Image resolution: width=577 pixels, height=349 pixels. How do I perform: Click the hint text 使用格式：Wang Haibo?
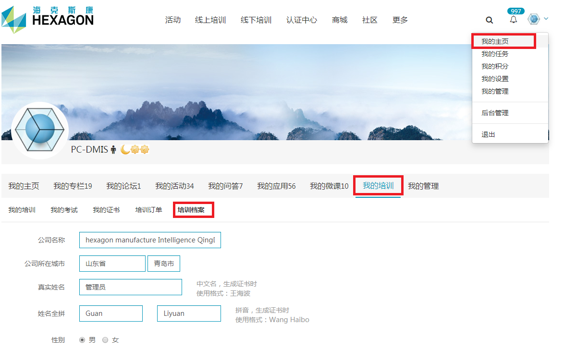click(272, 320)
